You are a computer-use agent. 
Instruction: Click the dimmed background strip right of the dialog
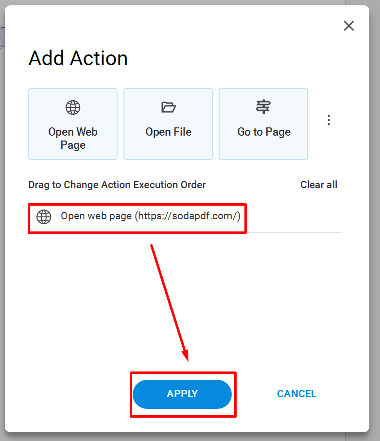coord(375,221)
